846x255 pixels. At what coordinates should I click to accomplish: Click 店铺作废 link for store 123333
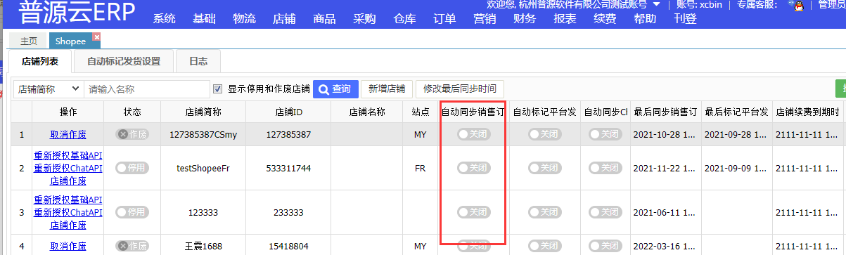[68, 225]
